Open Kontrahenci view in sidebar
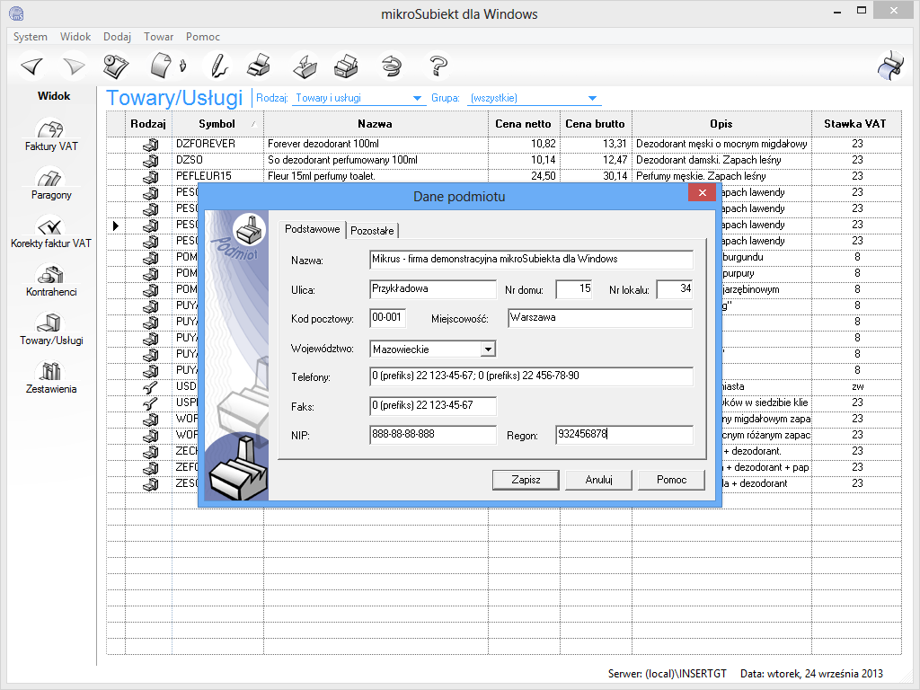 (x=51, y=282)
